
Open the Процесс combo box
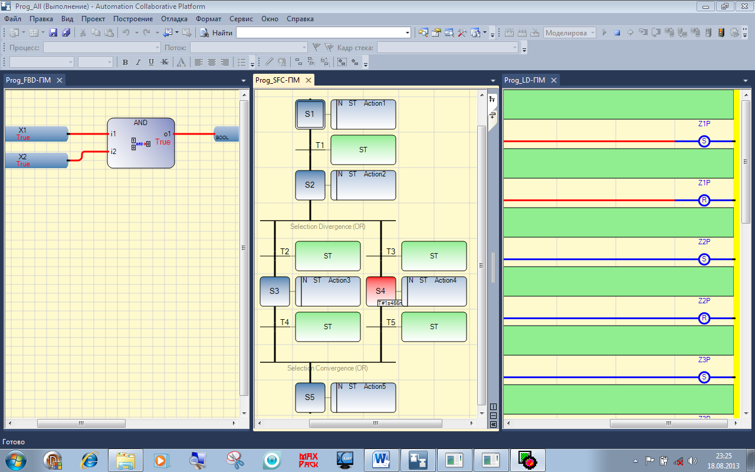[x=101, y=47]
